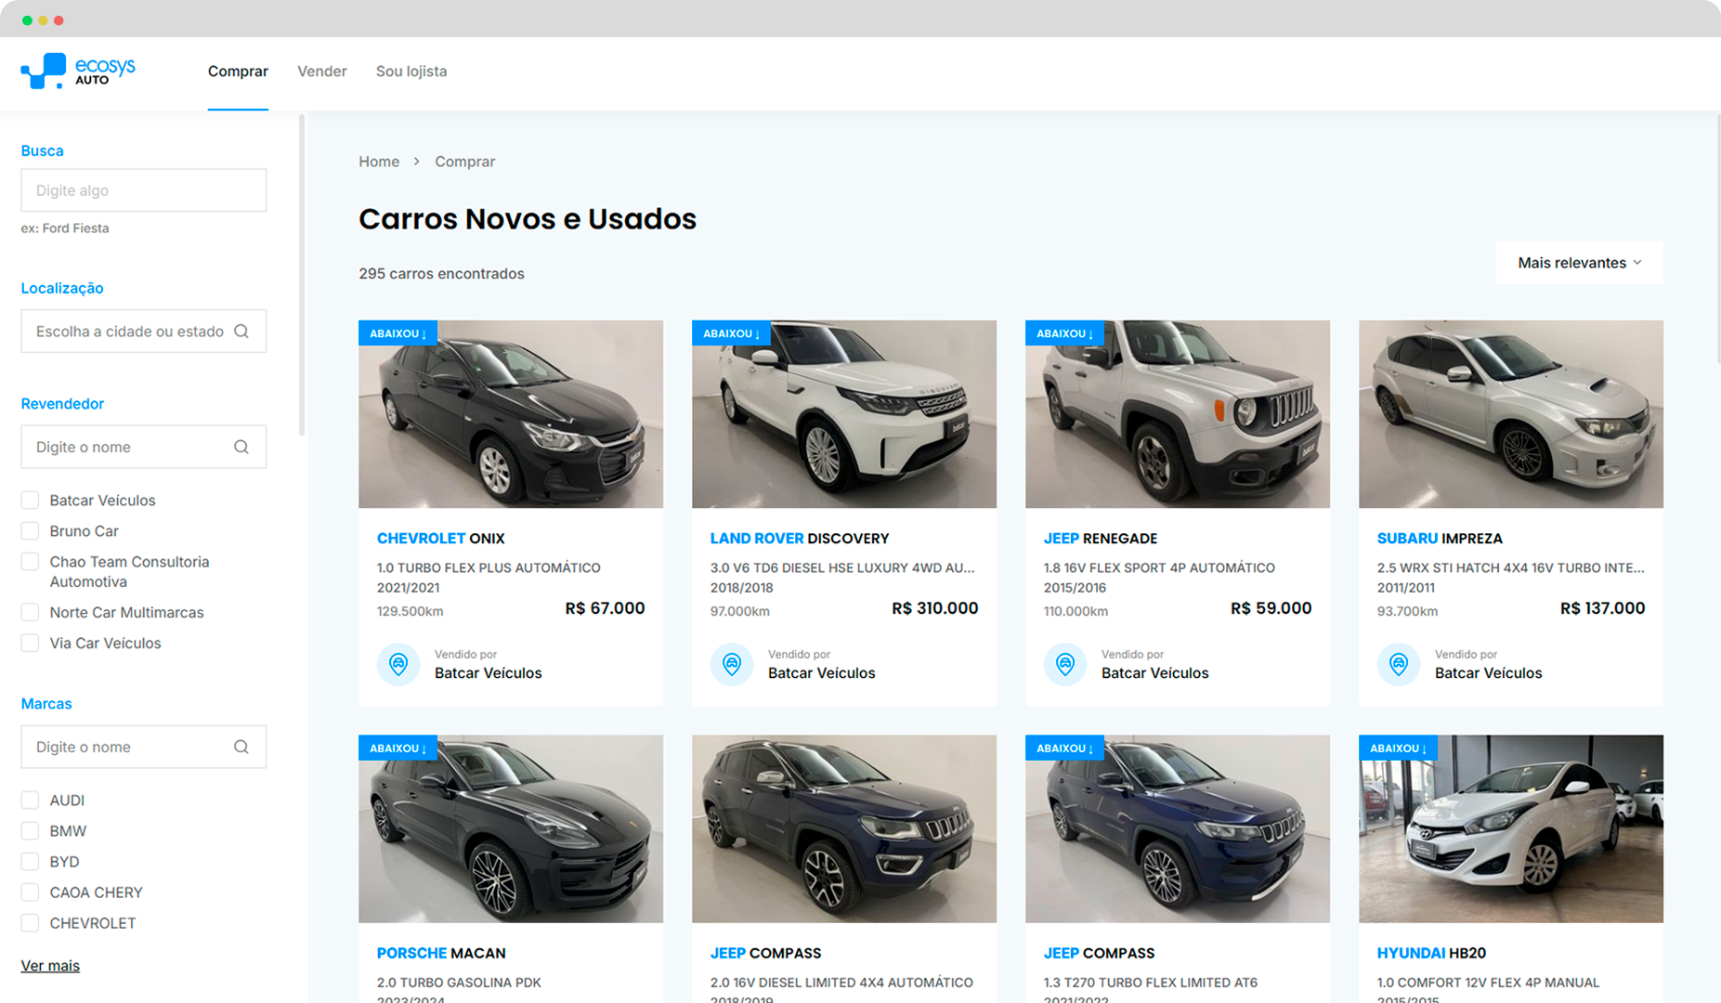The height and width of the screenshot is (1003, 1721).
Task: Click the Home breadcrumb link
Action: point(379,162)
